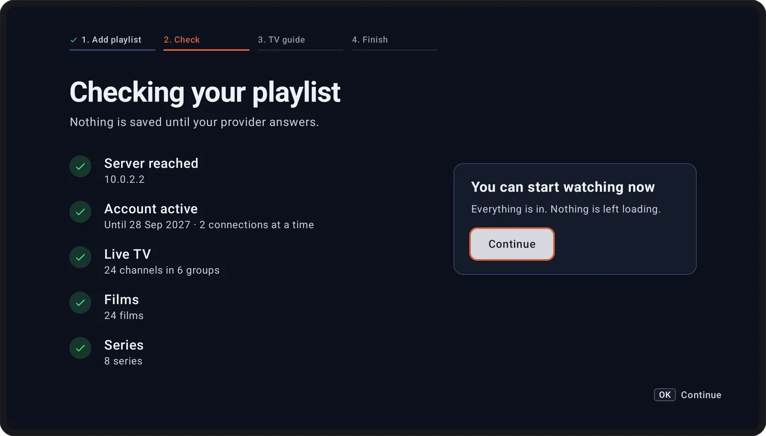
Task: Click the You can start watching now title
Action: point(563,187)
